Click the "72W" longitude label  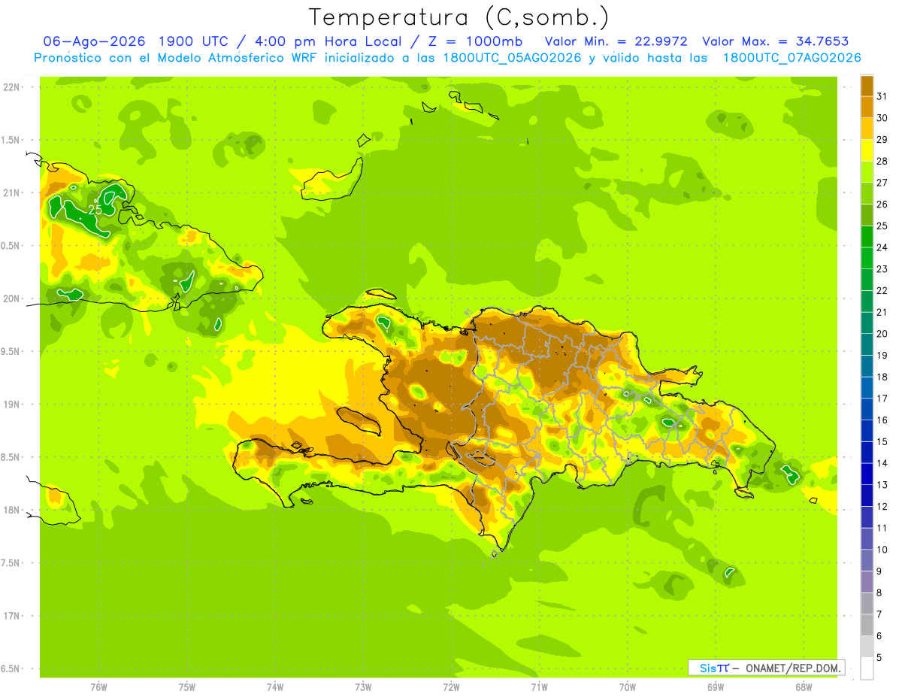(451, 686)
